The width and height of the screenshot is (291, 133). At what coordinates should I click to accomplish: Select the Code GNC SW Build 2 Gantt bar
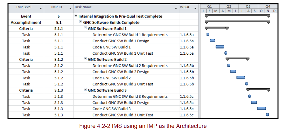point(241,78)
